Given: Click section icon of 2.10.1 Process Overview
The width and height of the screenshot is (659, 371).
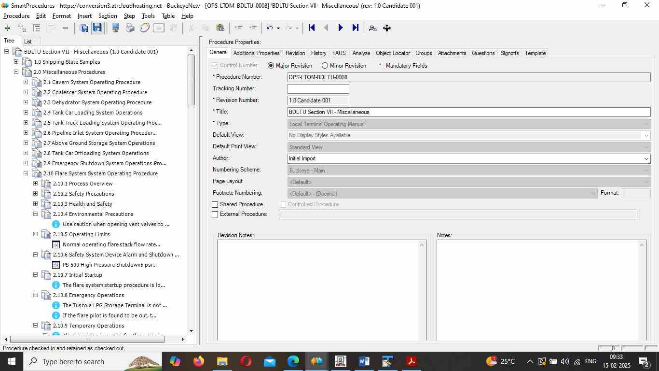Looking at the screenshot, I should tap(46, 184).
